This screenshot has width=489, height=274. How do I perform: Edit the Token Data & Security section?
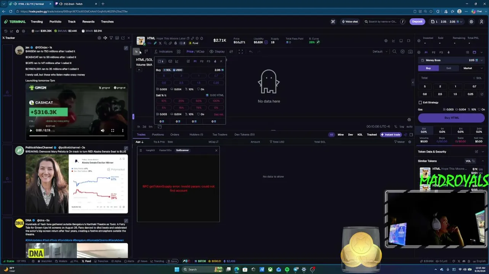(476, 151)
